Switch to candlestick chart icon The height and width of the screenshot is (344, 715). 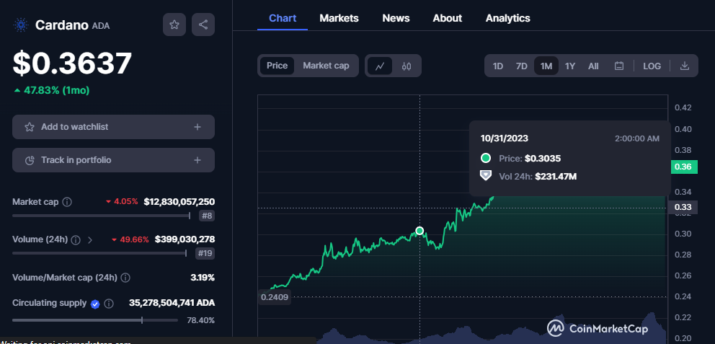coord(407,66)
